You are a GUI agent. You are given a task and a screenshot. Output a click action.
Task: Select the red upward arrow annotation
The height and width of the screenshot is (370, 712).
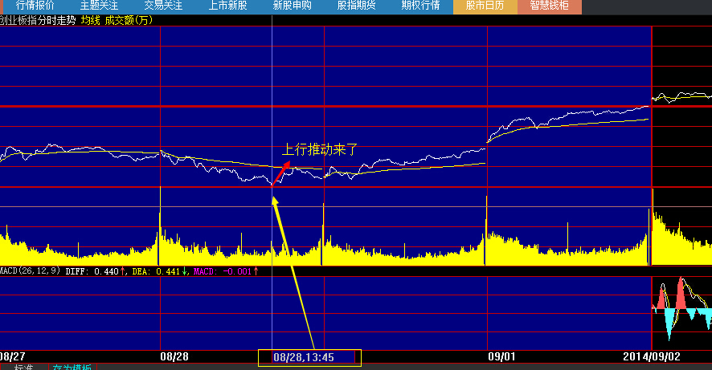point(279,174)
